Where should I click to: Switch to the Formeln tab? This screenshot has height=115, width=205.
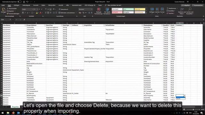[x=36, y=5]
